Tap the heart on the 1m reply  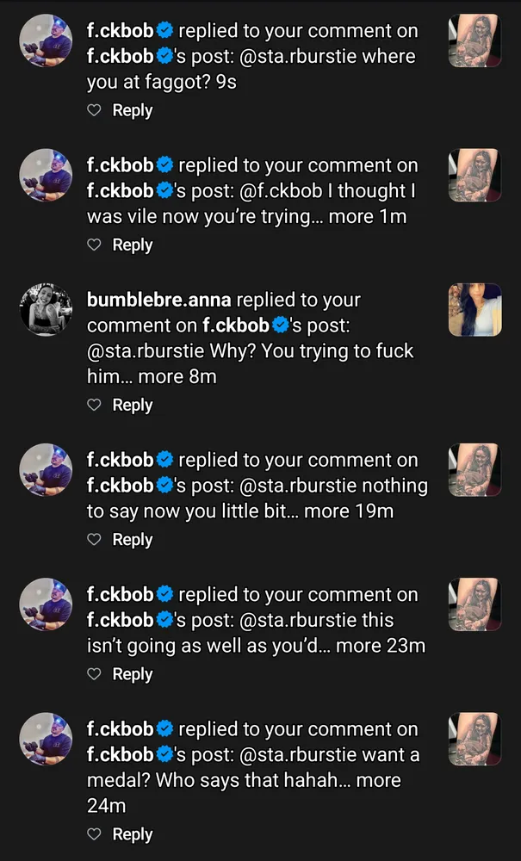point(95,245)
